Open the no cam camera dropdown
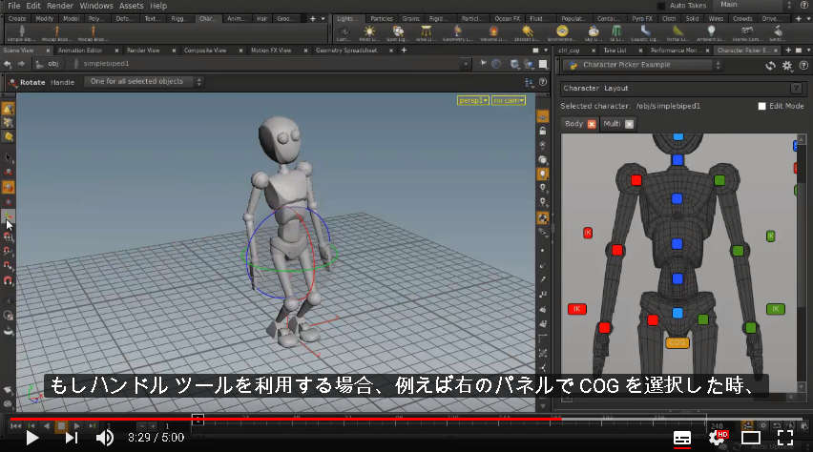Image resolution: width=813 pixels, height=452 pixels. [509, 100]
